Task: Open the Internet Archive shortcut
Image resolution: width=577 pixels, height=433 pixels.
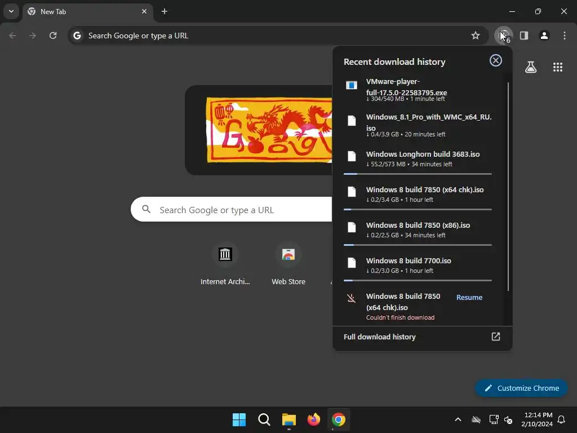Action: point(225,264)
